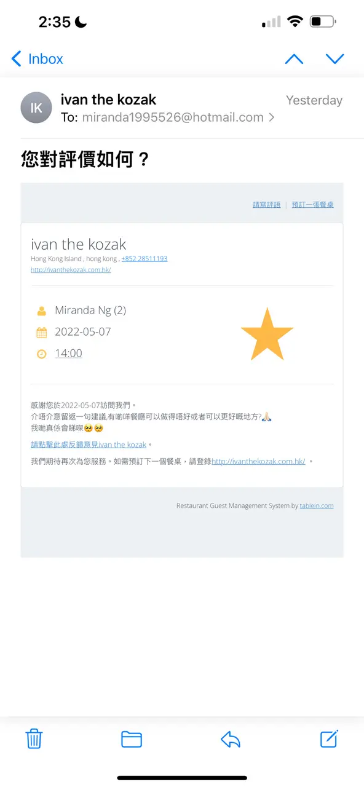Viewport: 364px width, 787px height.
Task: Tap the trash icon to delete email
Action: 34,738
